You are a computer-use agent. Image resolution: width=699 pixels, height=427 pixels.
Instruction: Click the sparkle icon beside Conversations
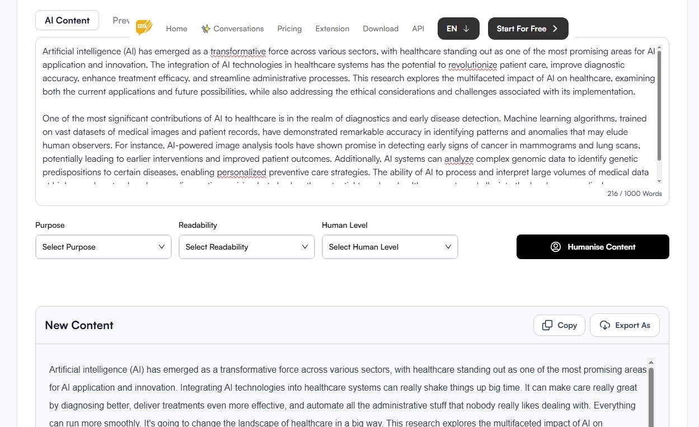tap(206, 29)
